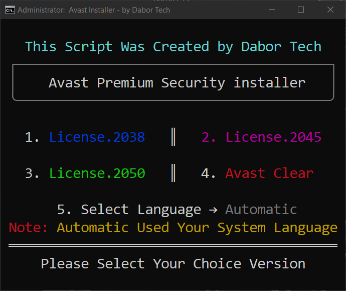
Task: Click the window title 'Avast Installer - by Dabor Tech'
Action: [x=119, y=10]
